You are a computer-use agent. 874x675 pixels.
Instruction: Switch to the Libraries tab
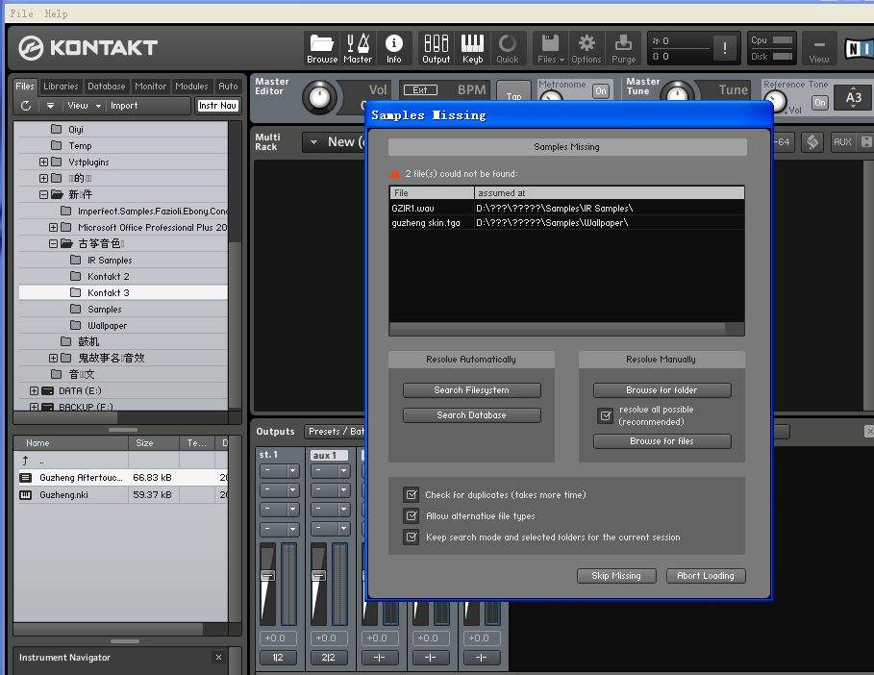click(x=60, y=86)
